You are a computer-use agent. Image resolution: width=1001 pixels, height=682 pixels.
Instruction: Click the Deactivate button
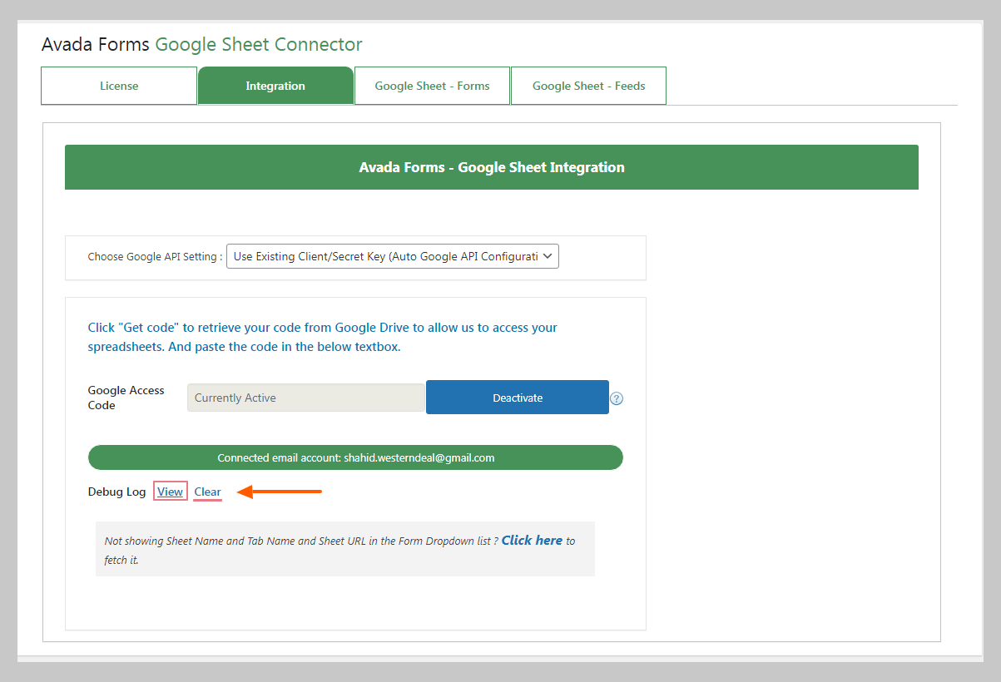click(518, 398)
